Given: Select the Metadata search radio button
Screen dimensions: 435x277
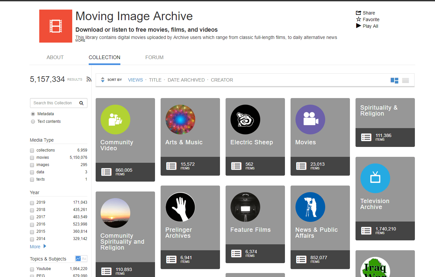Looking at the screenshot, I should (33, 114).
